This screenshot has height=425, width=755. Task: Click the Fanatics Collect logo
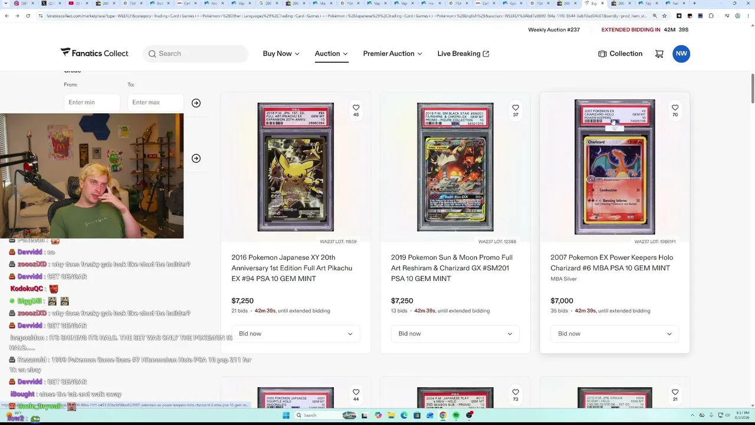click(x=94, y=53)
